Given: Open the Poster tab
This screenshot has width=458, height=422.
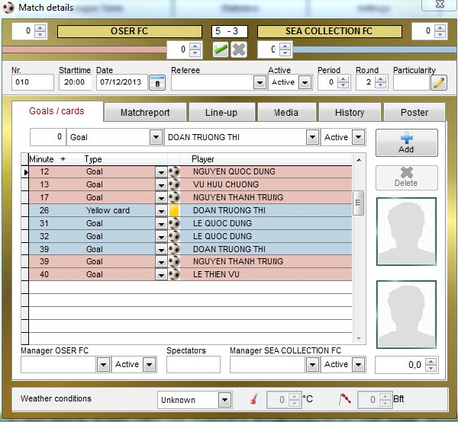Looking at the screenshot, I should coord(414,112).
